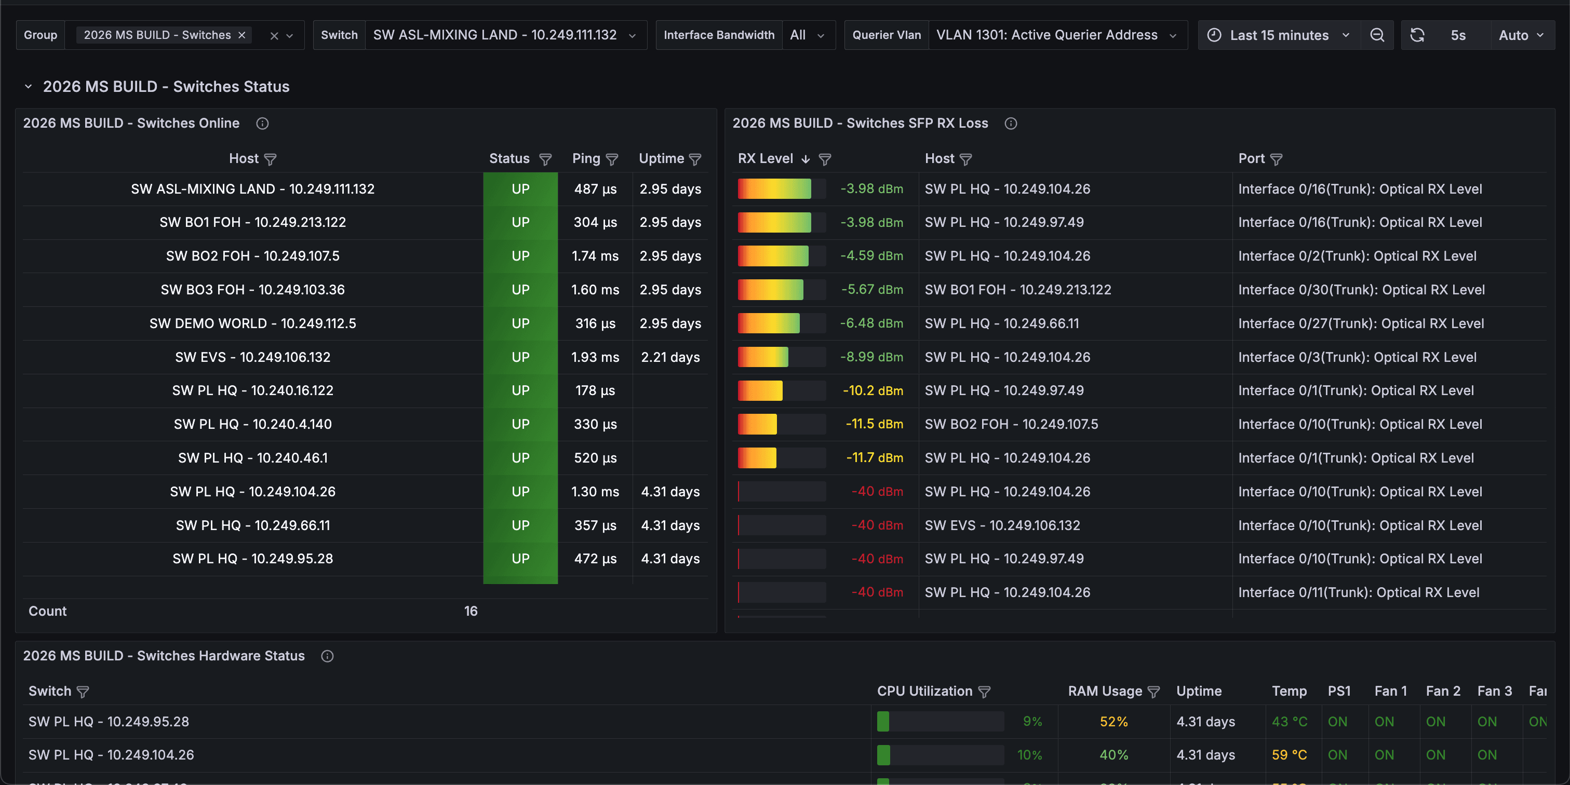Viewport: 1570px width, 785px height.
Task: Remove the 2026 MS BUILD - Switches group tag
Action: 242,35
